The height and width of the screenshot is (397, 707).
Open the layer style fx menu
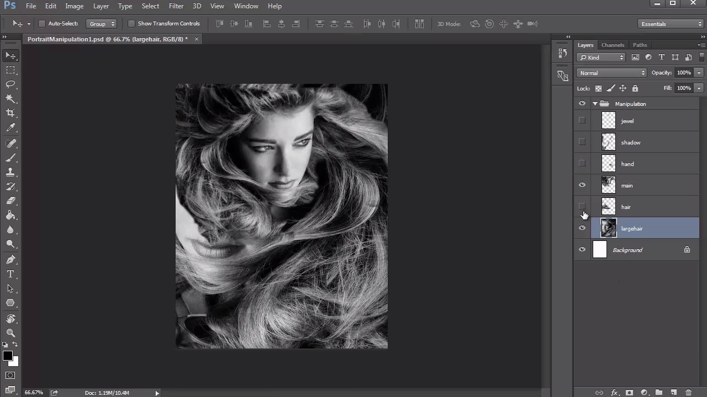click(x=614, y=393)
